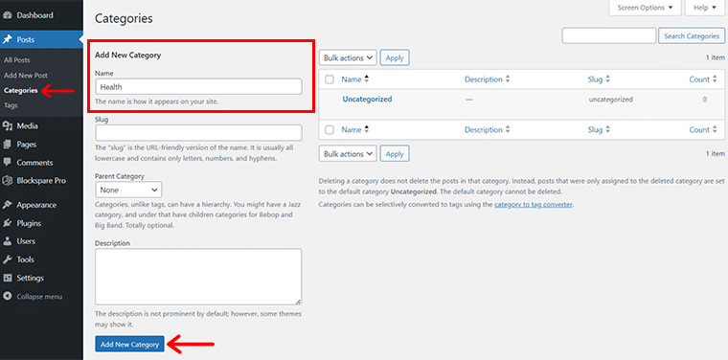Open the Posts menu label
Viewport: 728px width, 360px height.
pyautogui.click(x=26, y=40)
